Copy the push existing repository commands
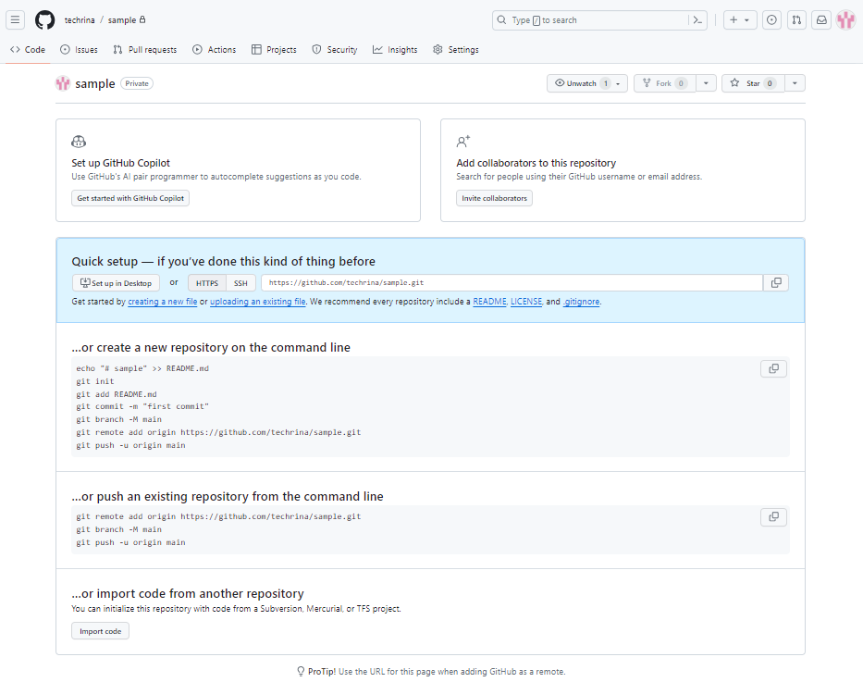The height and width of the screenshot is (682, 863). tap(773, 517)
